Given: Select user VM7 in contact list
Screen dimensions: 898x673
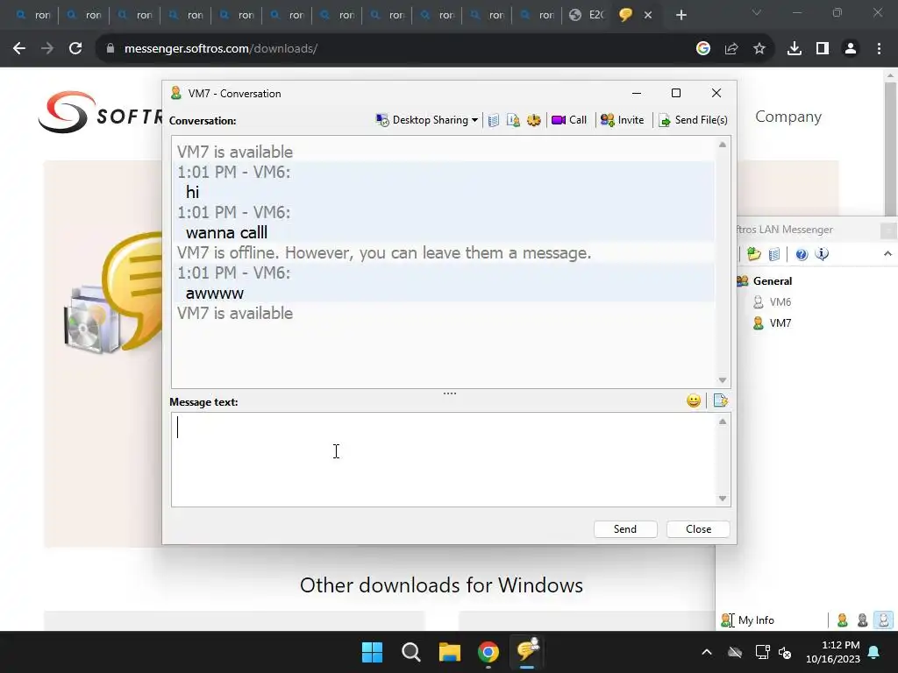Looking at the screenshot, I should (780, 323).
